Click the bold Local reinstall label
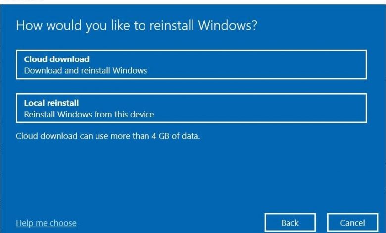386x233 pixels. [x=51, y=103]
